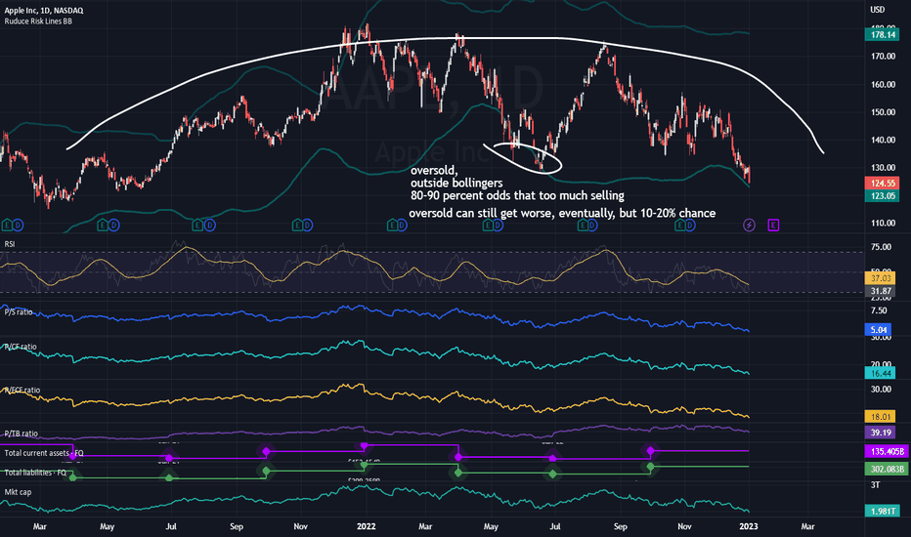Image resolution: width=911 pixels, height=537 pixels.
Task: Select the 'oversold can still get worse' annotation
Action: point(562,213)
